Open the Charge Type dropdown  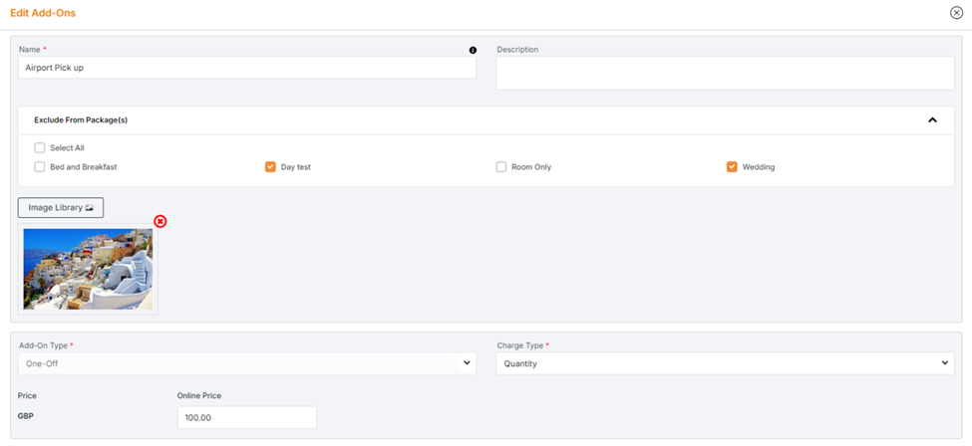(x=724, y=363)
